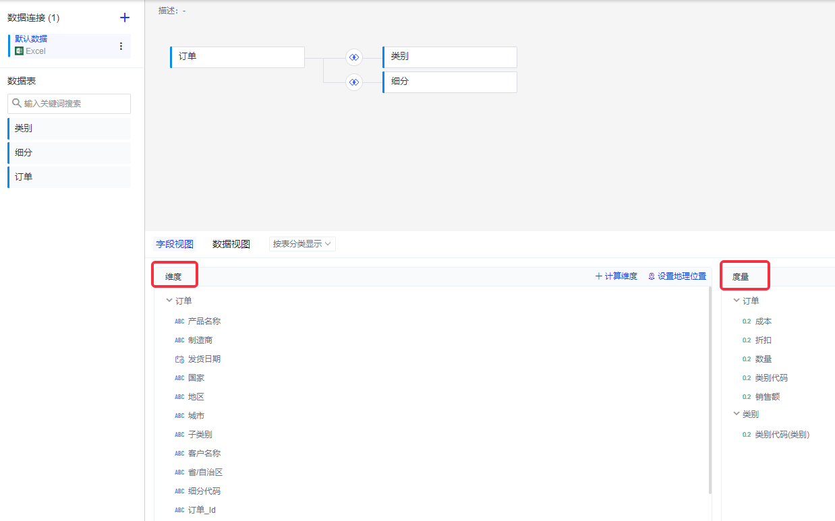This screenshot has width=835, height=521.
Task: Click the join icon between 订单 and 类别
Action: click(x=353, y=57)
